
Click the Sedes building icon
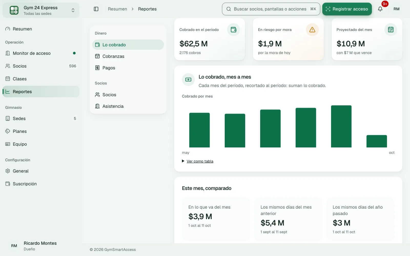click(8, 119)
